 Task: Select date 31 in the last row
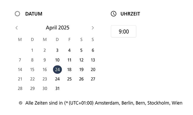(x=57, y=89)
